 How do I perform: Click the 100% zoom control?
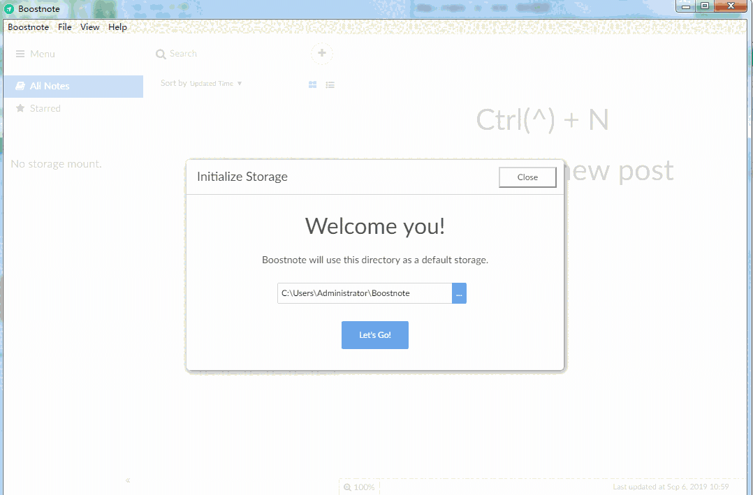point(359,487)
